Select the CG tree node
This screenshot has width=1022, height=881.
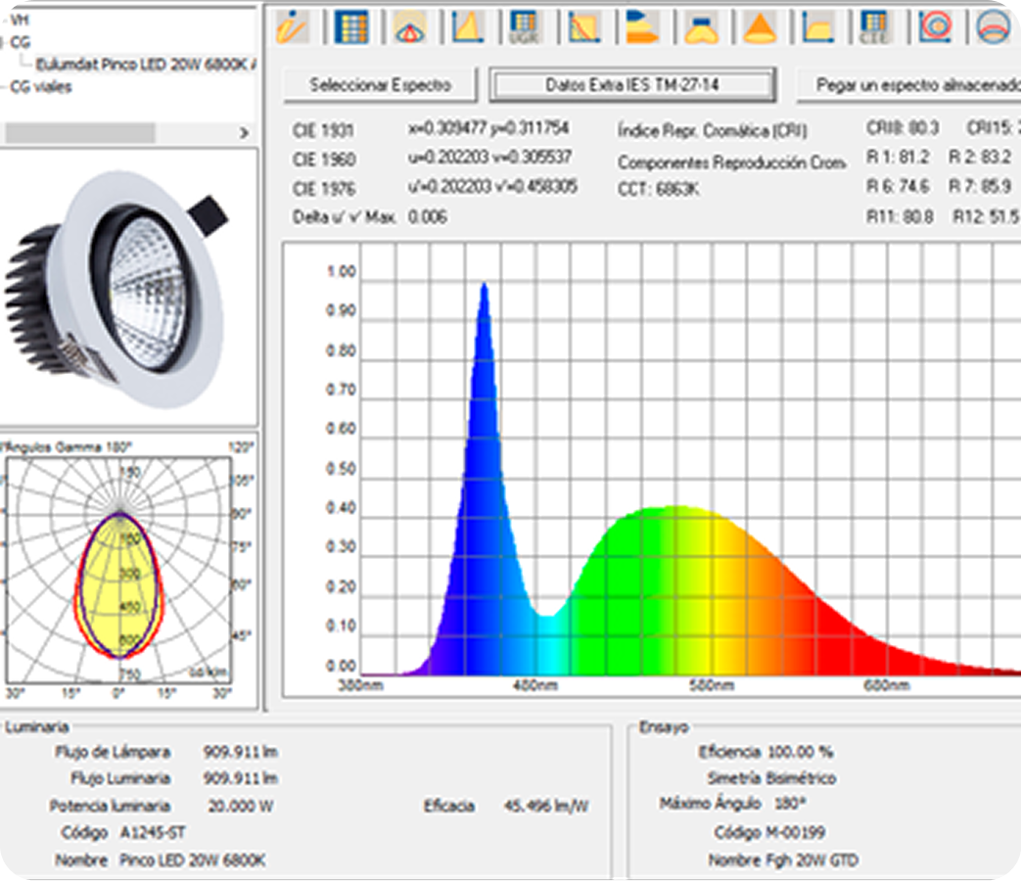[22, 42]
